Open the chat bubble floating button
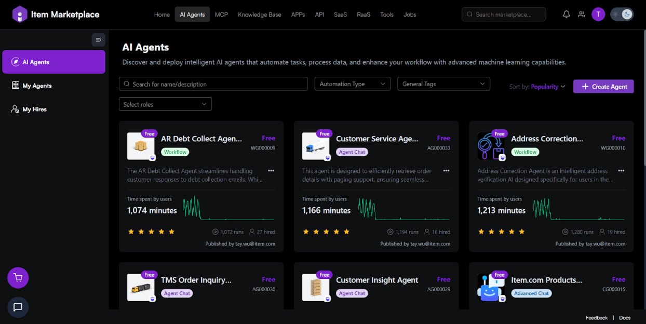This screenshot has width=646, height=324. point(18,307)
